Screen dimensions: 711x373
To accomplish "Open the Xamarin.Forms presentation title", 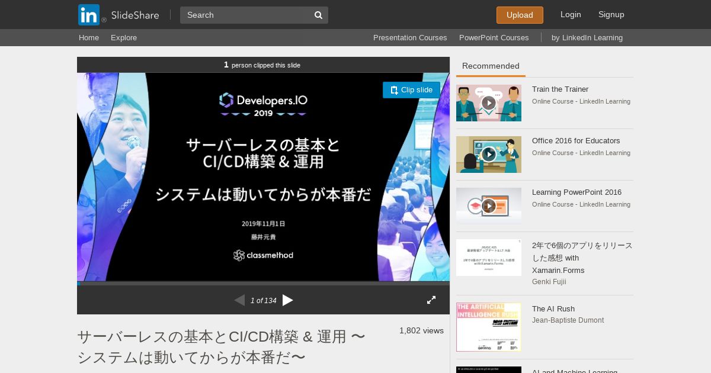I will (582, 258).
